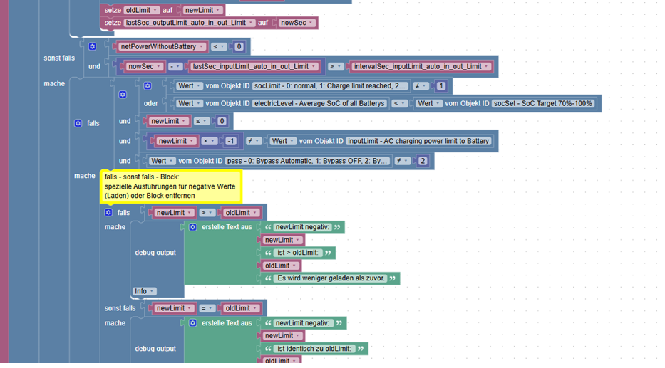Click object ID 'inputLimit - AC charging power limit to Battery'
The width and height of the screenshot is (665, 368).
(418, 141)
